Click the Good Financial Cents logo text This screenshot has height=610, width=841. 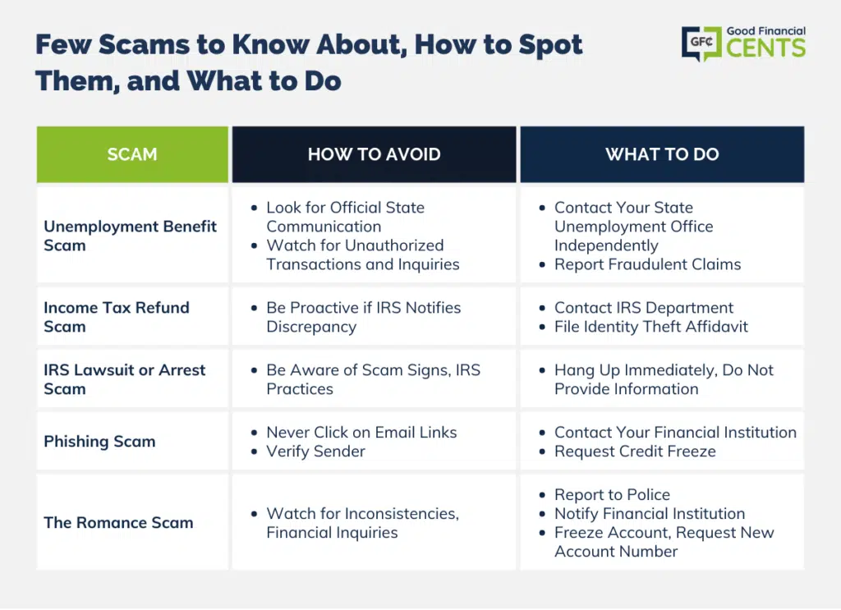click(x=766, y=42)
